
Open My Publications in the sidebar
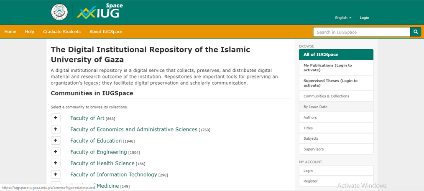tap(336, 68)
